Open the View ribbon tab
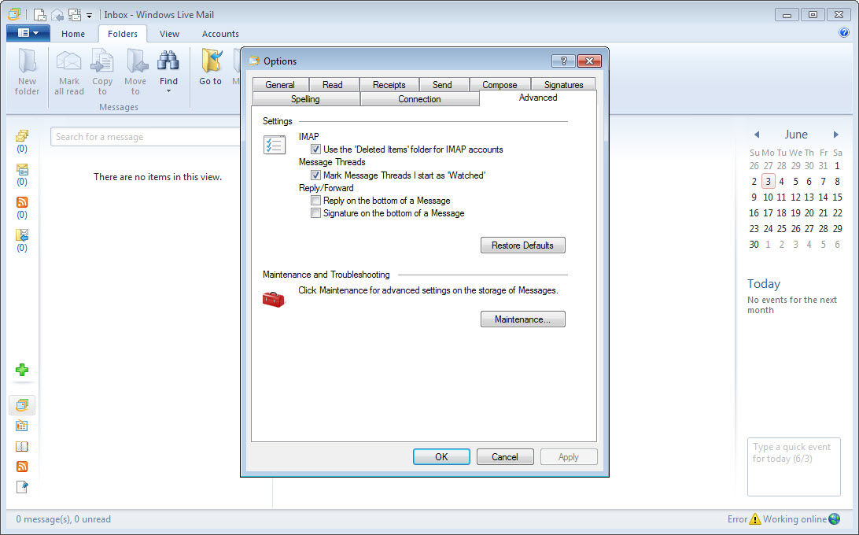The width and height of the screenshot is (859, 535). (x=169, y=34)
